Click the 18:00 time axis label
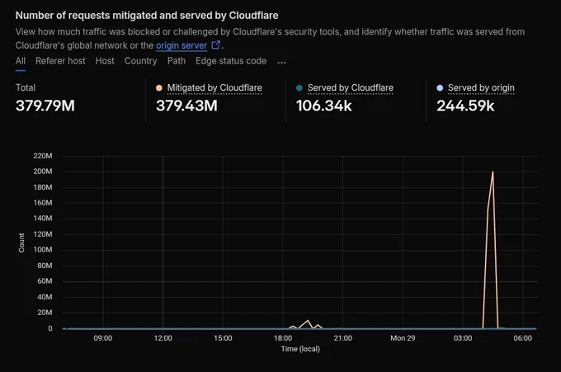Screen dimensions: 561x372 pos(283,338)
